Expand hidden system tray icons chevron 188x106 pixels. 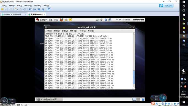[182, 76]
